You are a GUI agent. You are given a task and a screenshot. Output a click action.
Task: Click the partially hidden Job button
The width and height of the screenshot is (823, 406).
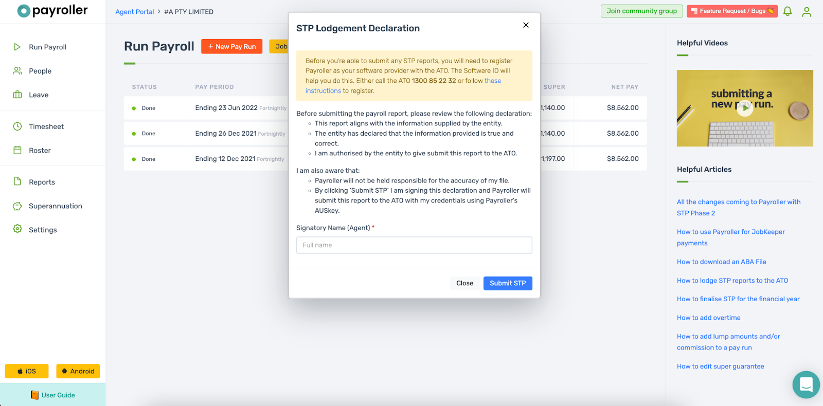coord(279,46)
